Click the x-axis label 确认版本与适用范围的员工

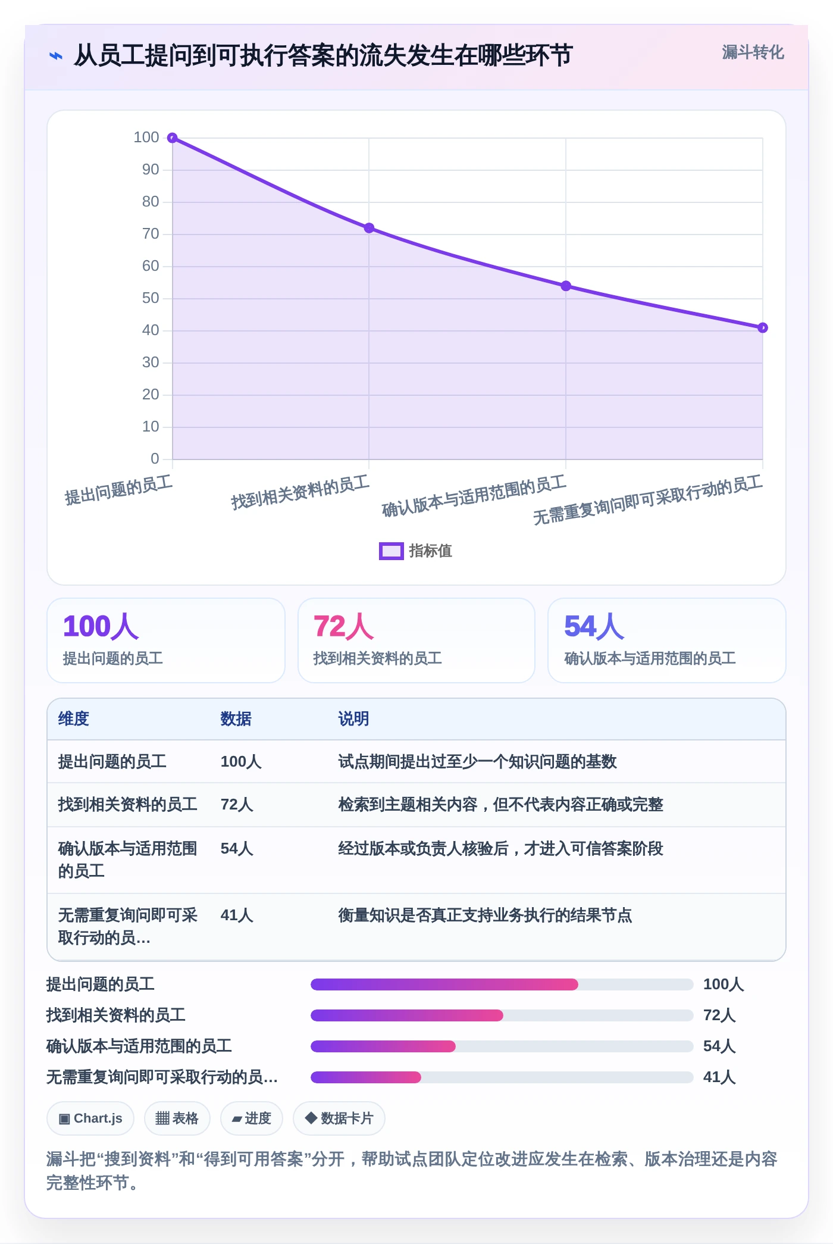(x=474, y=496)
